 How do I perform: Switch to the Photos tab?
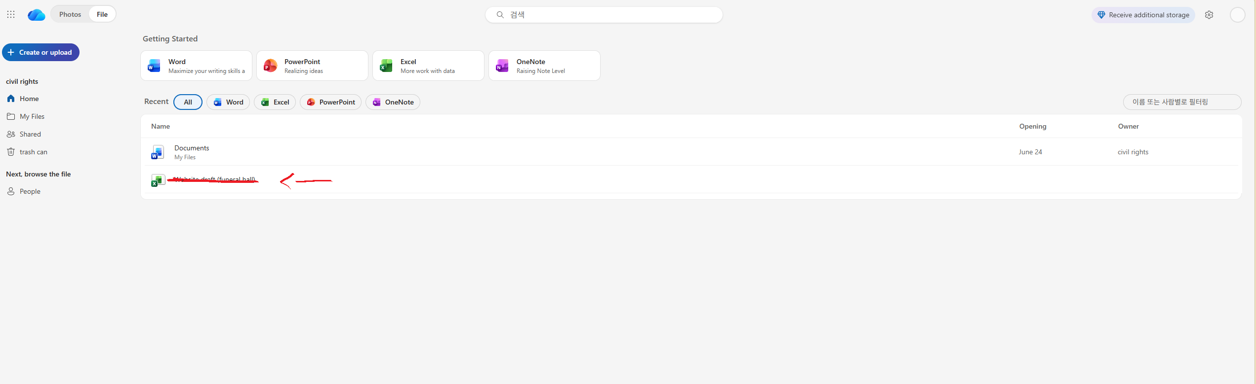pos(70,14)
